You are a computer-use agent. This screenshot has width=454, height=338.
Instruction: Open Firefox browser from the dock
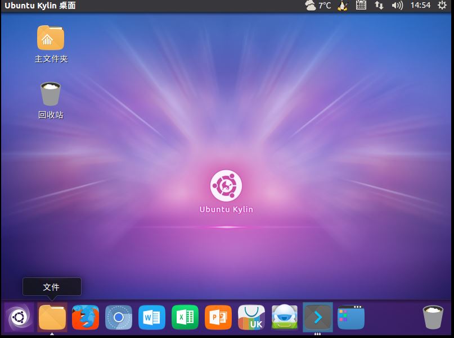(86, 317)
